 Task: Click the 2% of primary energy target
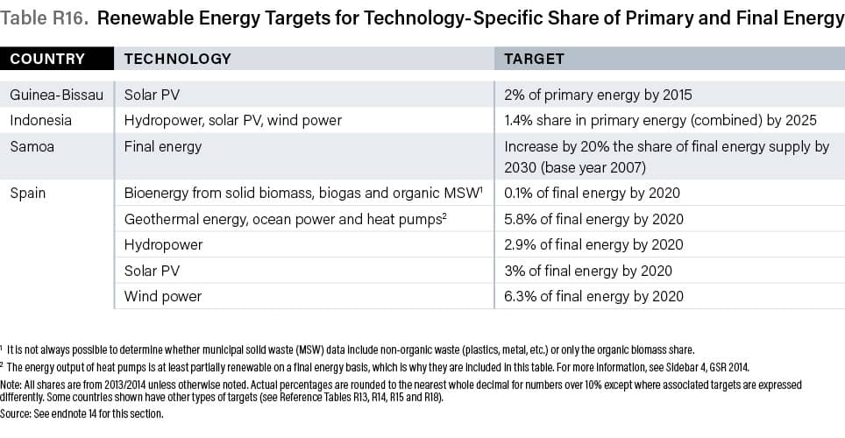[599, 95]
